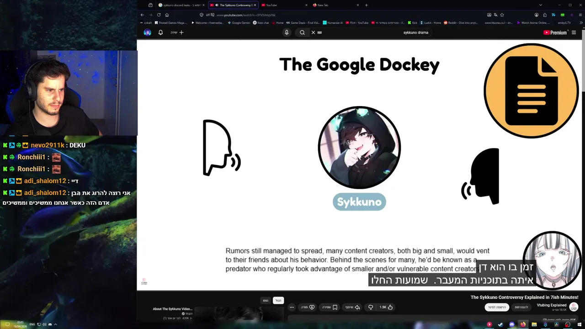
Task: Open Steam from the Windows taskbar
Action: [500, 324]
